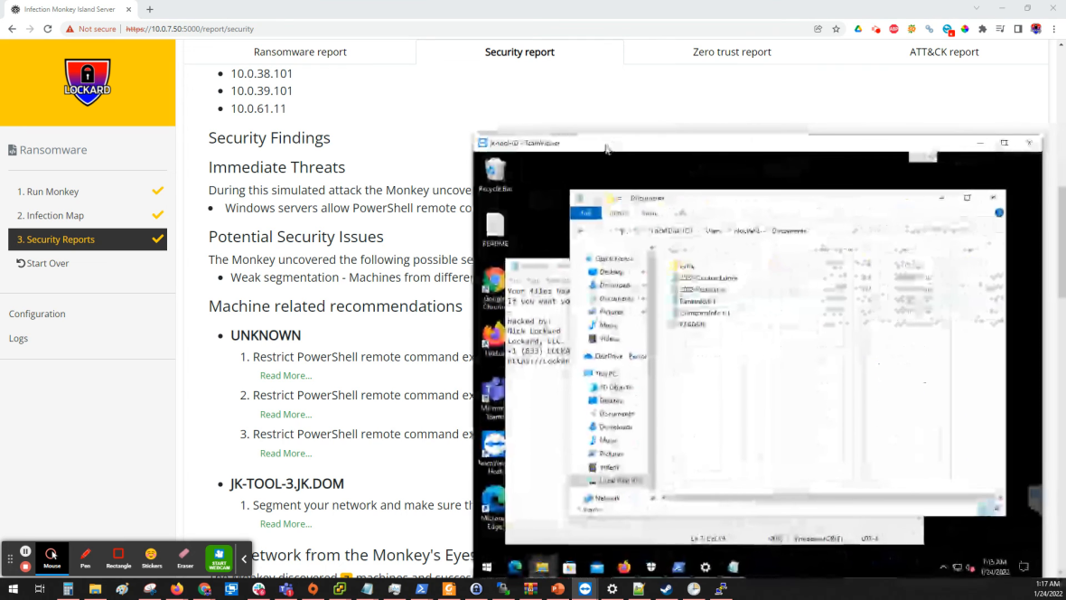Open the Zero trust report tab

coord(732,52)
